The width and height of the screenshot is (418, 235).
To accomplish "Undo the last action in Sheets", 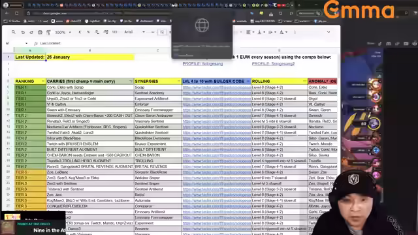I will (x=23, y=32).
